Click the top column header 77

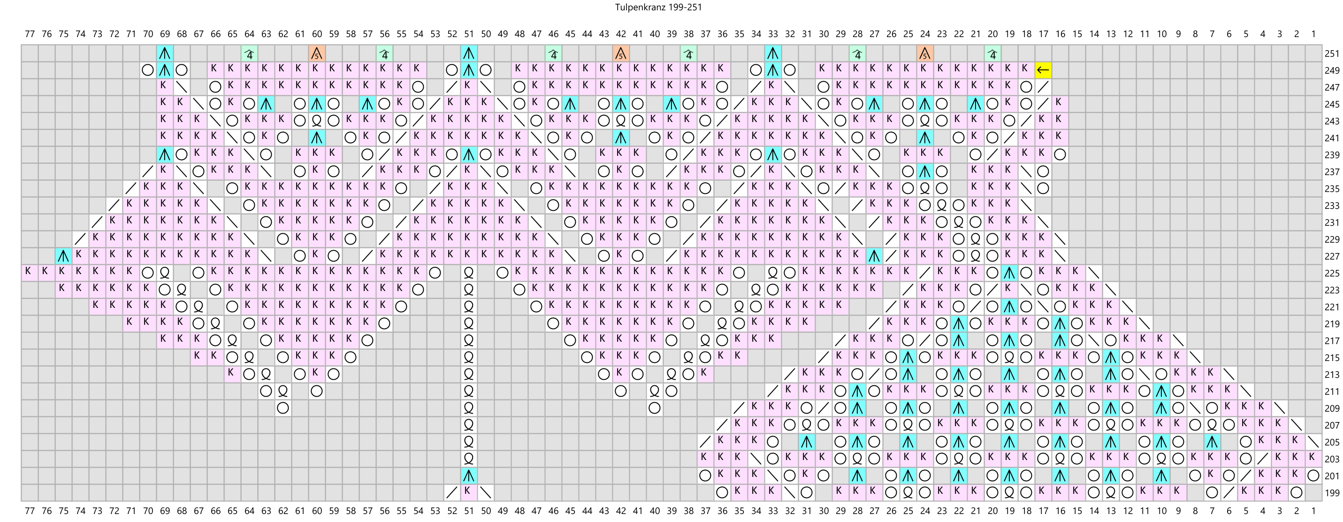coord(29,34)
